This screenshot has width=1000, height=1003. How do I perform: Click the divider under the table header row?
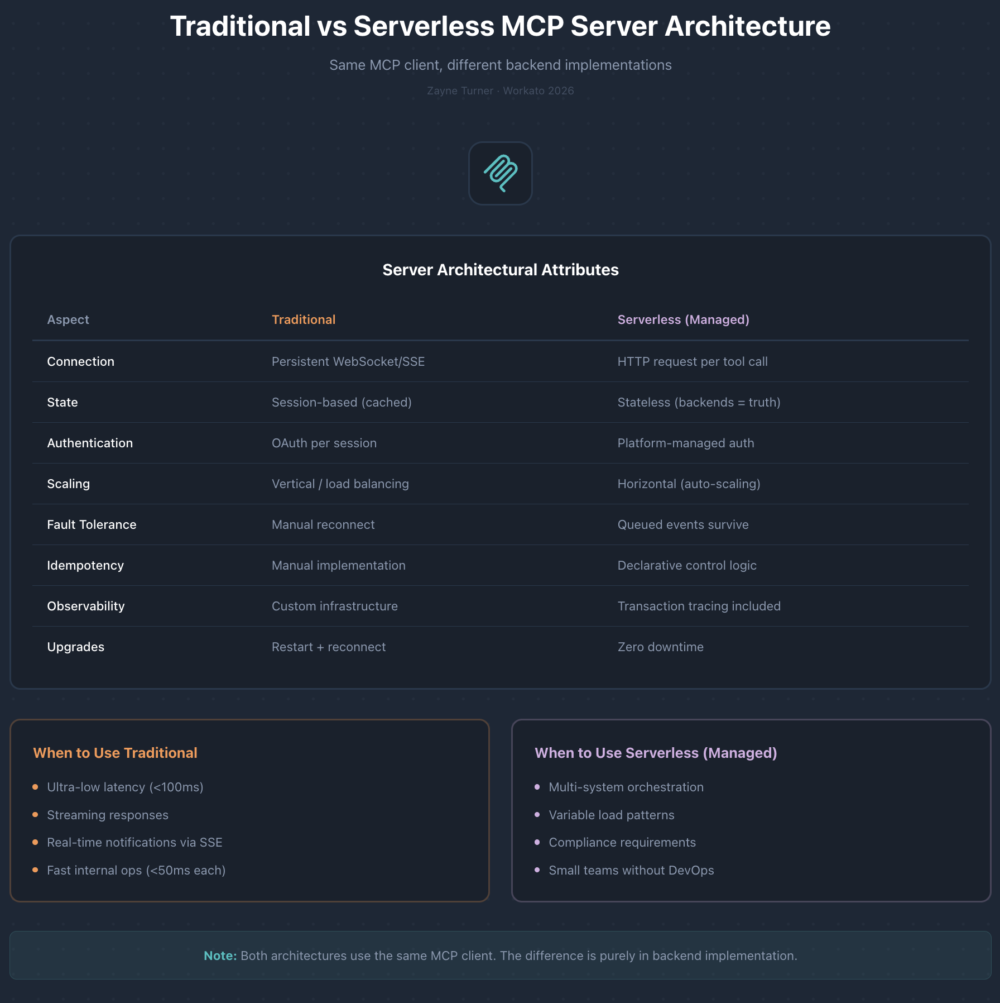[500, 340]
